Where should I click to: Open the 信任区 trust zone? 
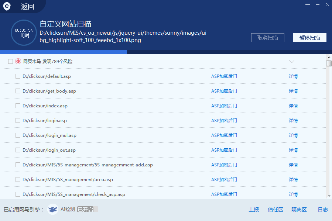coord(275,210)
